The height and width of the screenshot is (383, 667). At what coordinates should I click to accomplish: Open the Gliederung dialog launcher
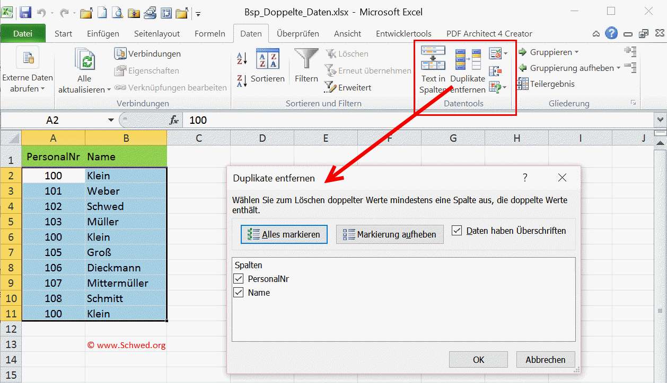click(x=633, y=103)
